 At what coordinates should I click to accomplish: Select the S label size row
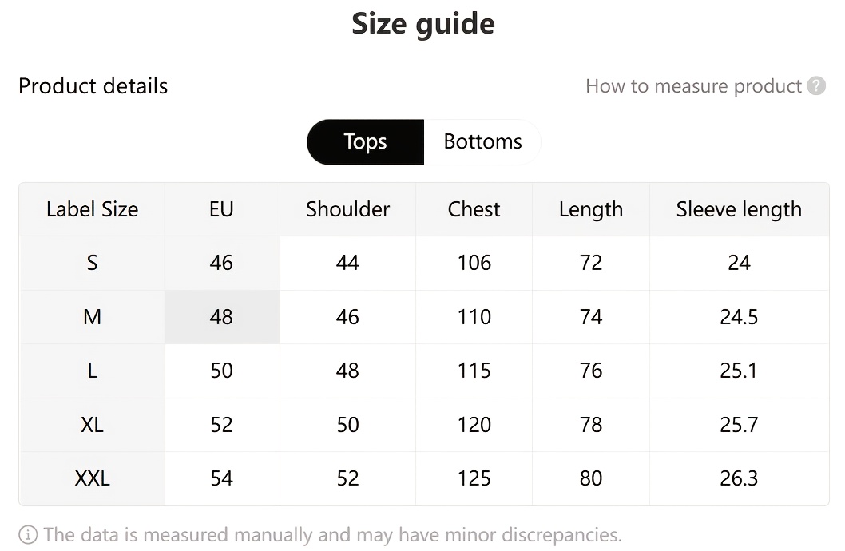[x=92, y=263]
